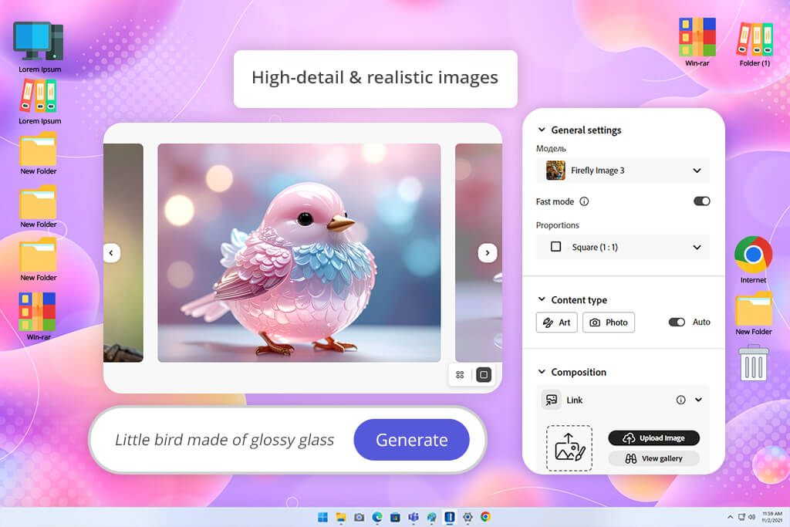
Task: Open the Internet Chrome desktop icon
Action: [x=753, y=260]
